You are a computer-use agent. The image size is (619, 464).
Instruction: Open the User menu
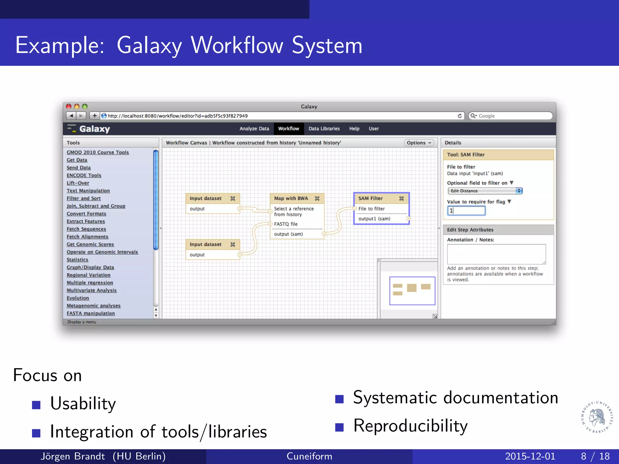374,129
